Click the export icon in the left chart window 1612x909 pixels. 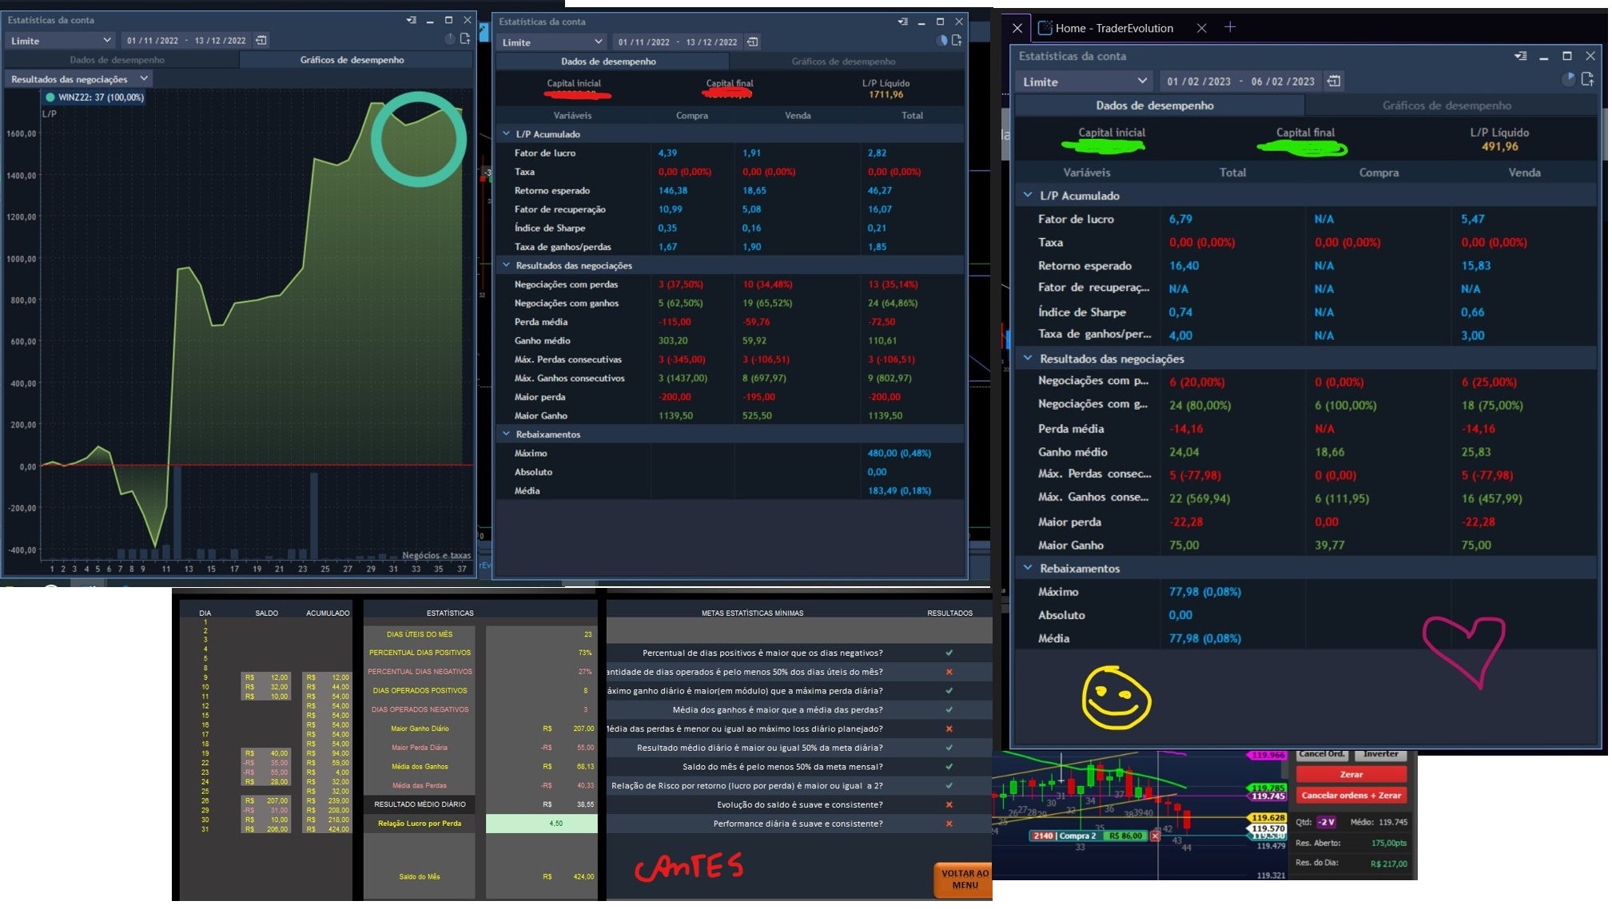click(465, 39)
